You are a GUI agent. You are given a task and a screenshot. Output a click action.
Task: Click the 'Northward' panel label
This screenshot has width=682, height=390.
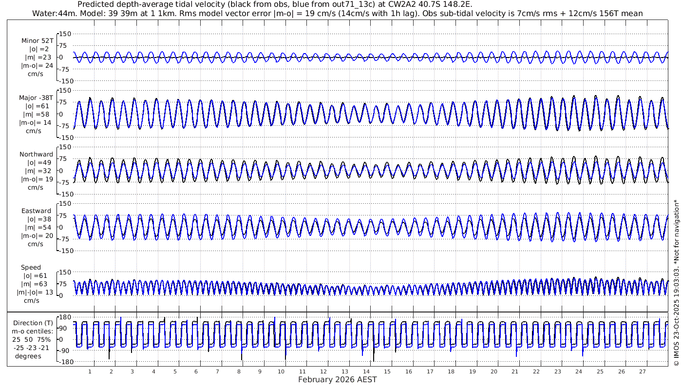(x=37, y=154)
